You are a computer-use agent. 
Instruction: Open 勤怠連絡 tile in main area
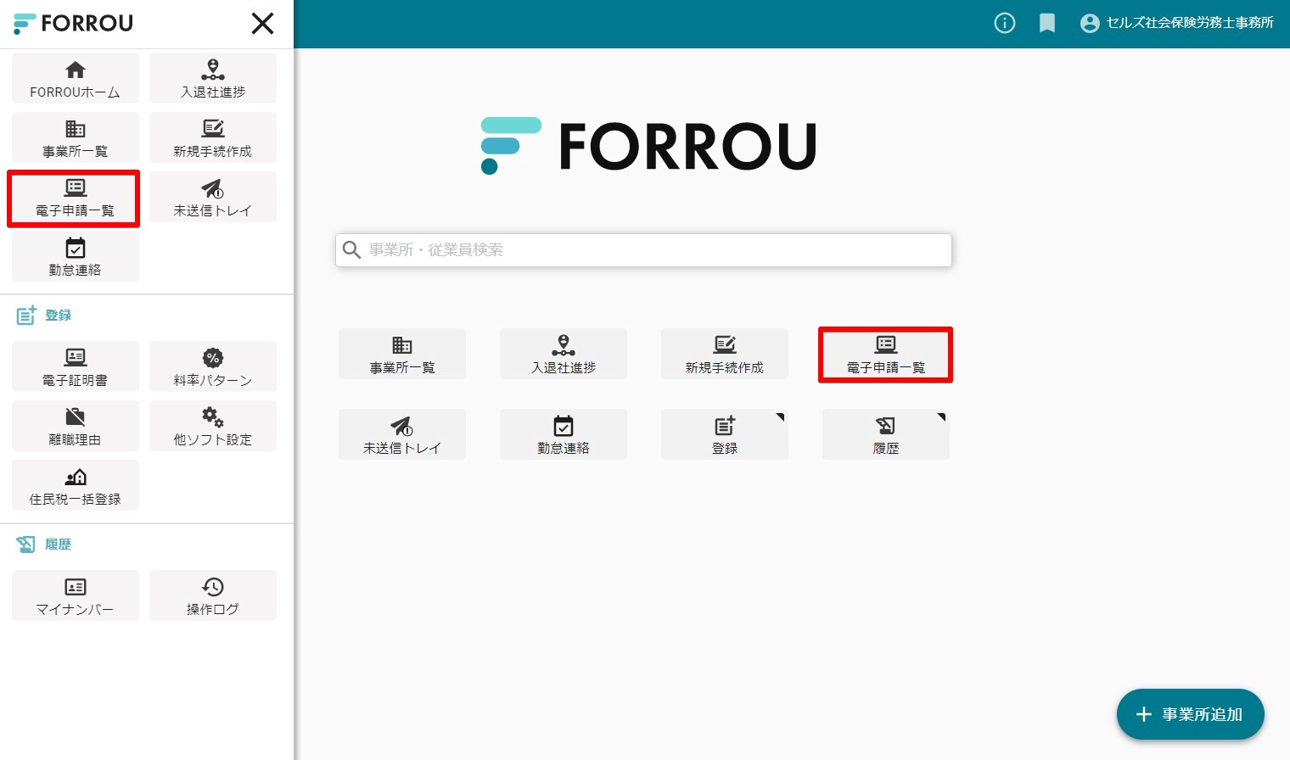[564, 434]
